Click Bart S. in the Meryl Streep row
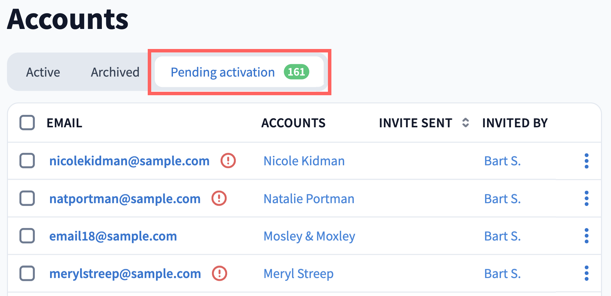611x296 pixels. (x=502, y=274)
